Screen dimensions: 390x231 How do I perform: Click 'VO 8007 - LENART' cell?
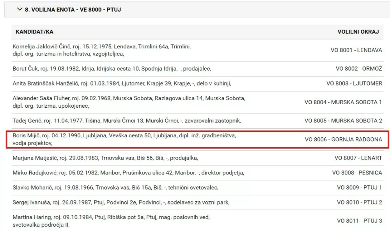point(358,158)
